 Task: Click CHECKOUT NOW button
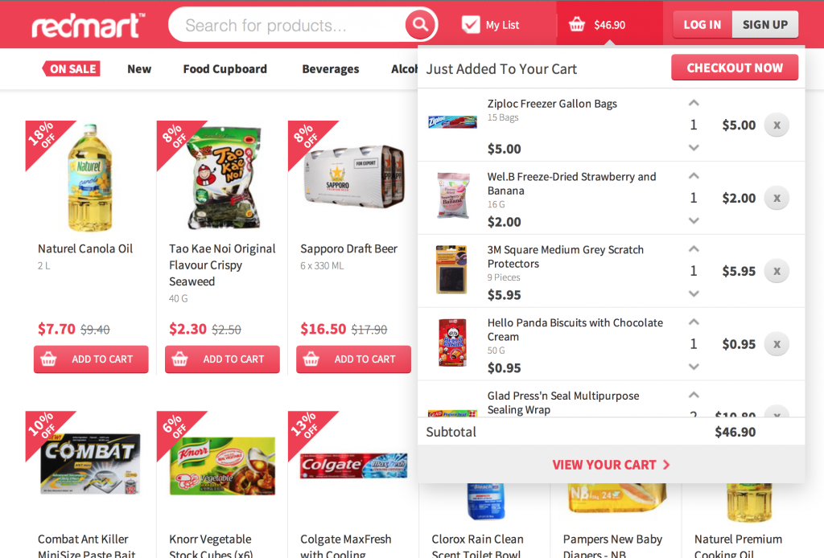coord(735,68)
